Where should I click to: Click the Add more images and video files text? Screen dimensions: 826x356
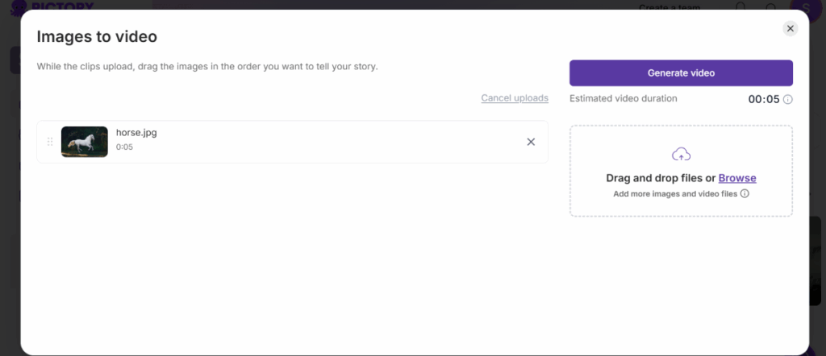point(675,194)
